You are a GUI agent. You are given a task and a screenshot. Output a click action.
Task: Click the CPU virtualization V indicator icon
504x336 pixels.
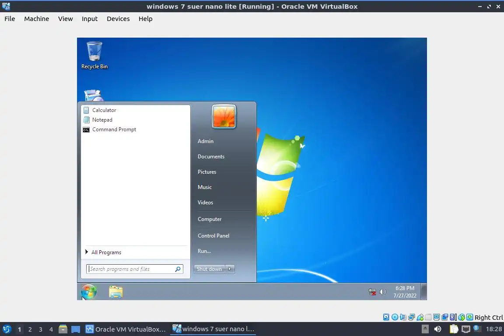(453, 317)
